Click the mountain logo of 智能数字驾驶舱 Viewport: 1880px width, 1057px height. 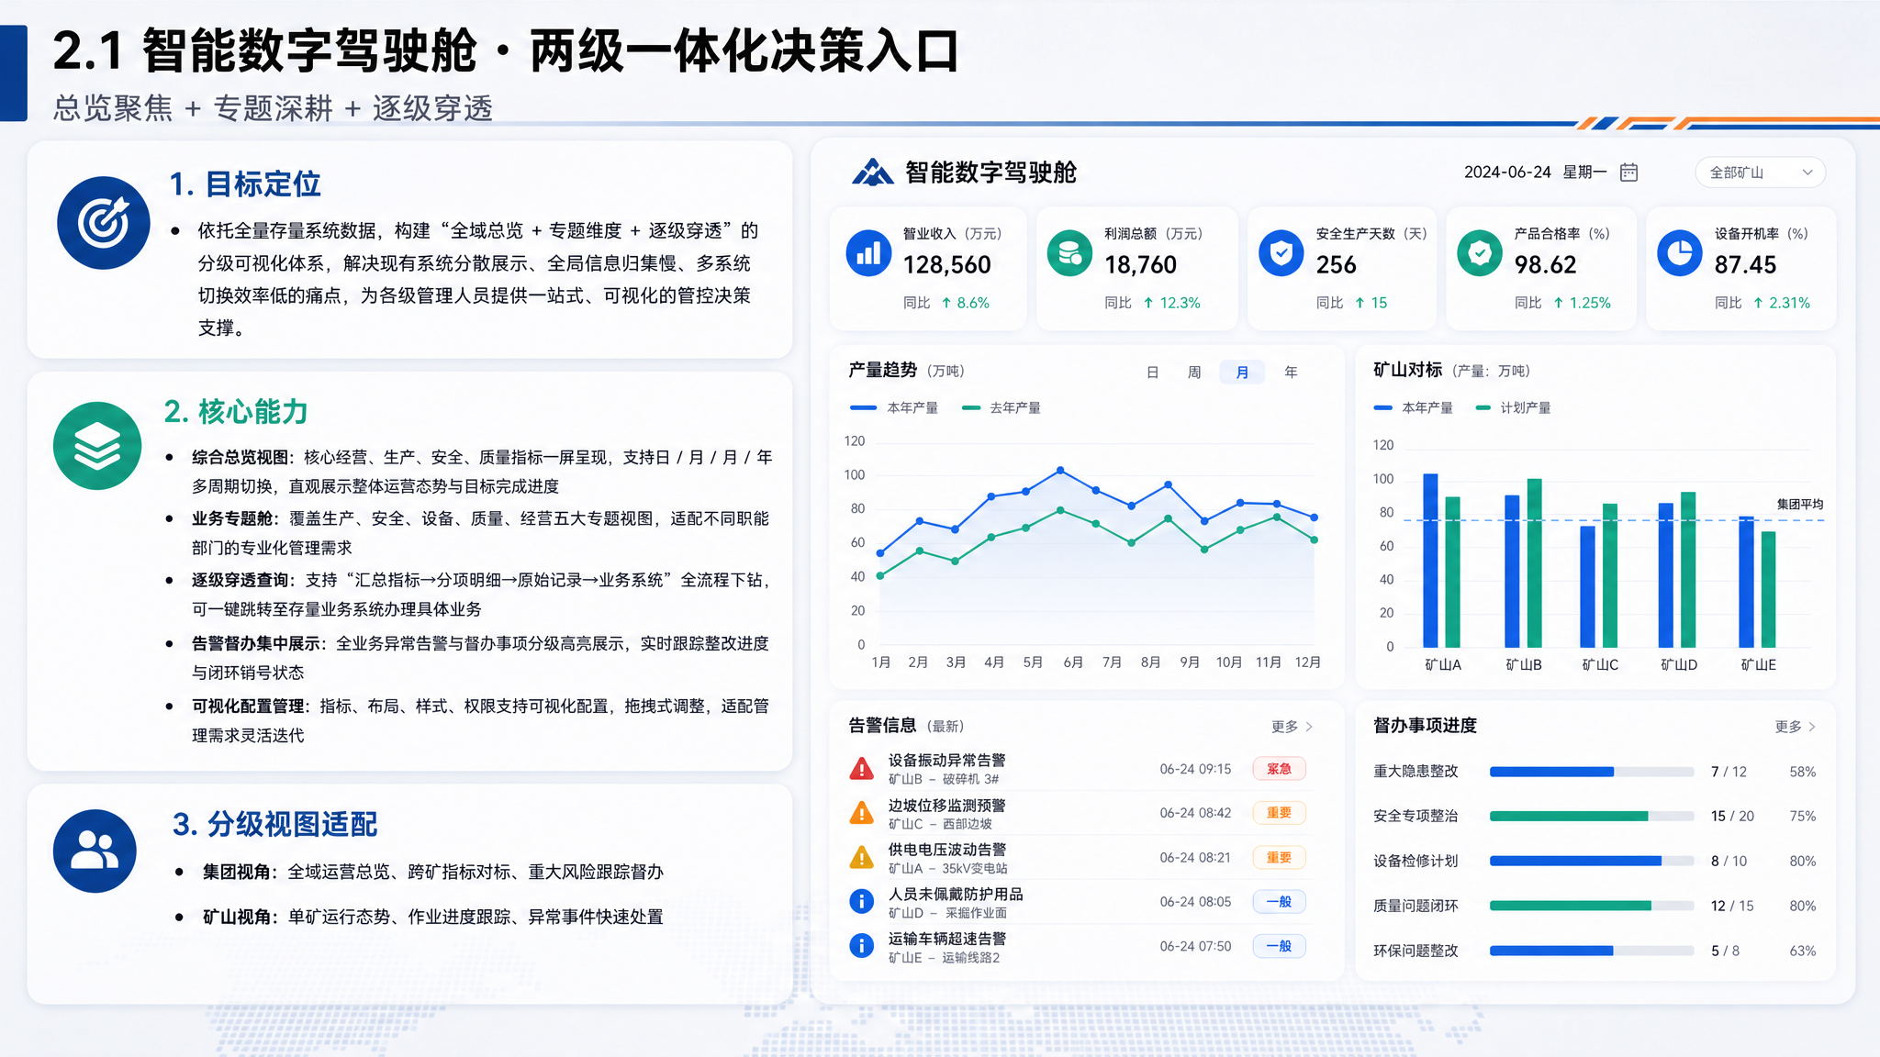coord(872,172)
